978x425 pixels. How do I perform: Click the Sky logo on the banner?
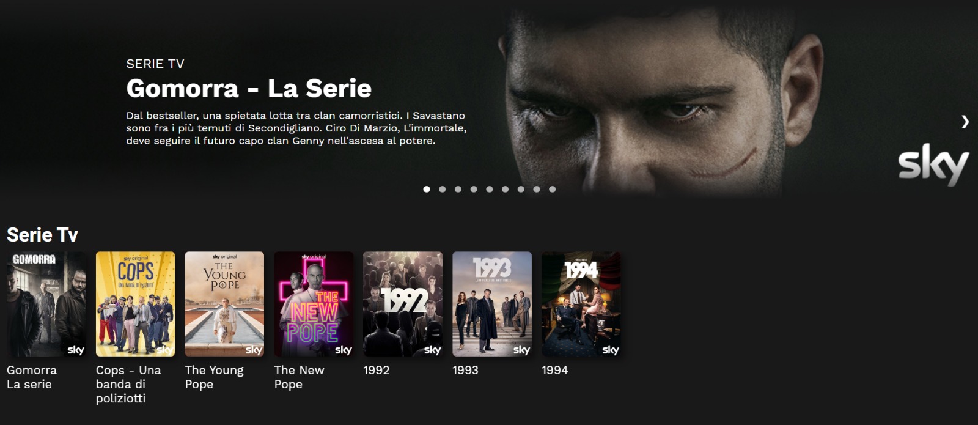[933, 164]
